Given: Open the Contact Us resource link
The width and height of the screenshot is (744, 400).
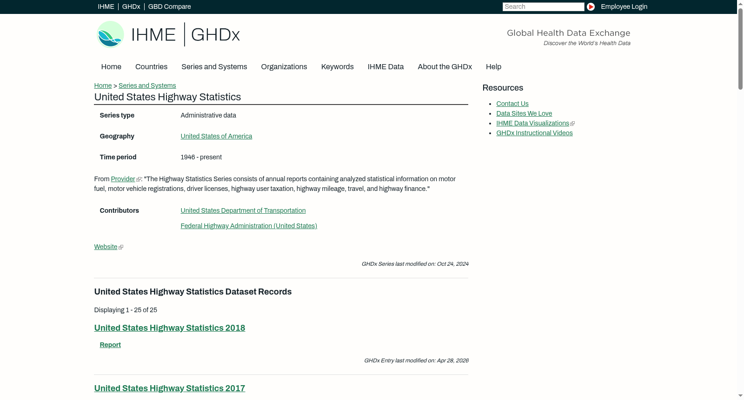Looking at the screenshot, I should pyautogui.click(x=512, y=104).
